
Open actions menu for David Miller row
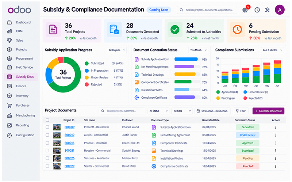[x=276, y=166]
